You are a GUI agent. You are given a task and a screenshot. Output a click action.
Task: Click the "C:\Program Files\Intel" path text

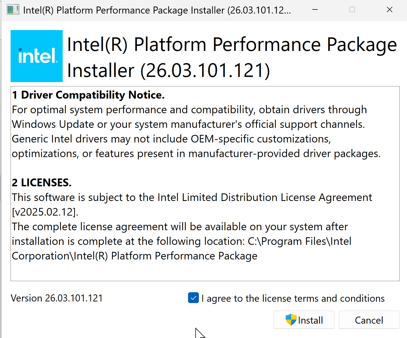pyautogui.click(x=300, y=241)
